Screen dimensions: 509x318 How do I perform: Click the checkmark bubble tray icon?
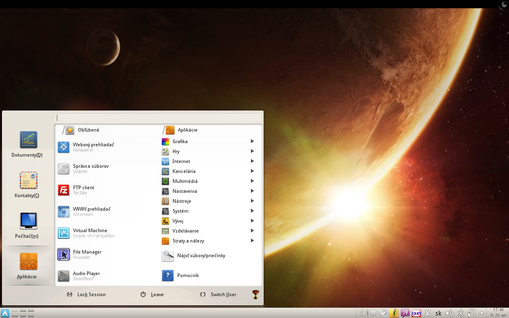click(383, 313)
